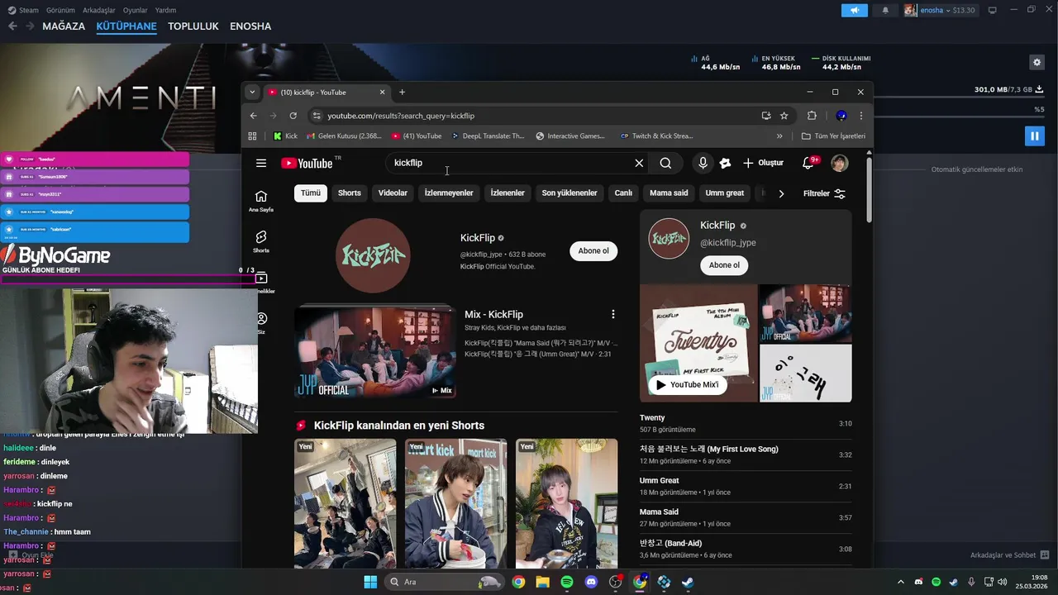The height and width of the screenshot is (595, 1058).
Task: Click YouTube page vertical scrollbar
Action: click(869, 190)
